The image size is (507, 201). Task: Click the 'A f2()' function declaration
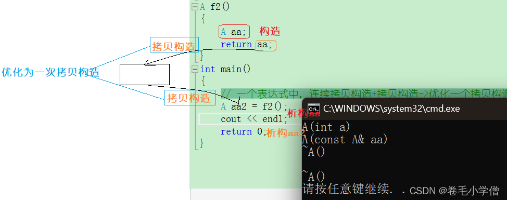[214, 7]
